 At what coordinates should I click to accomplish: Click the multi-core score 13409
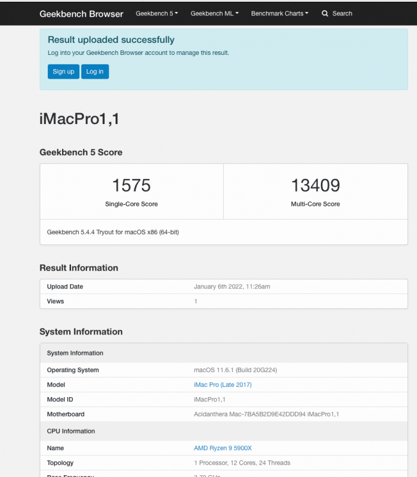click(315, 185)
